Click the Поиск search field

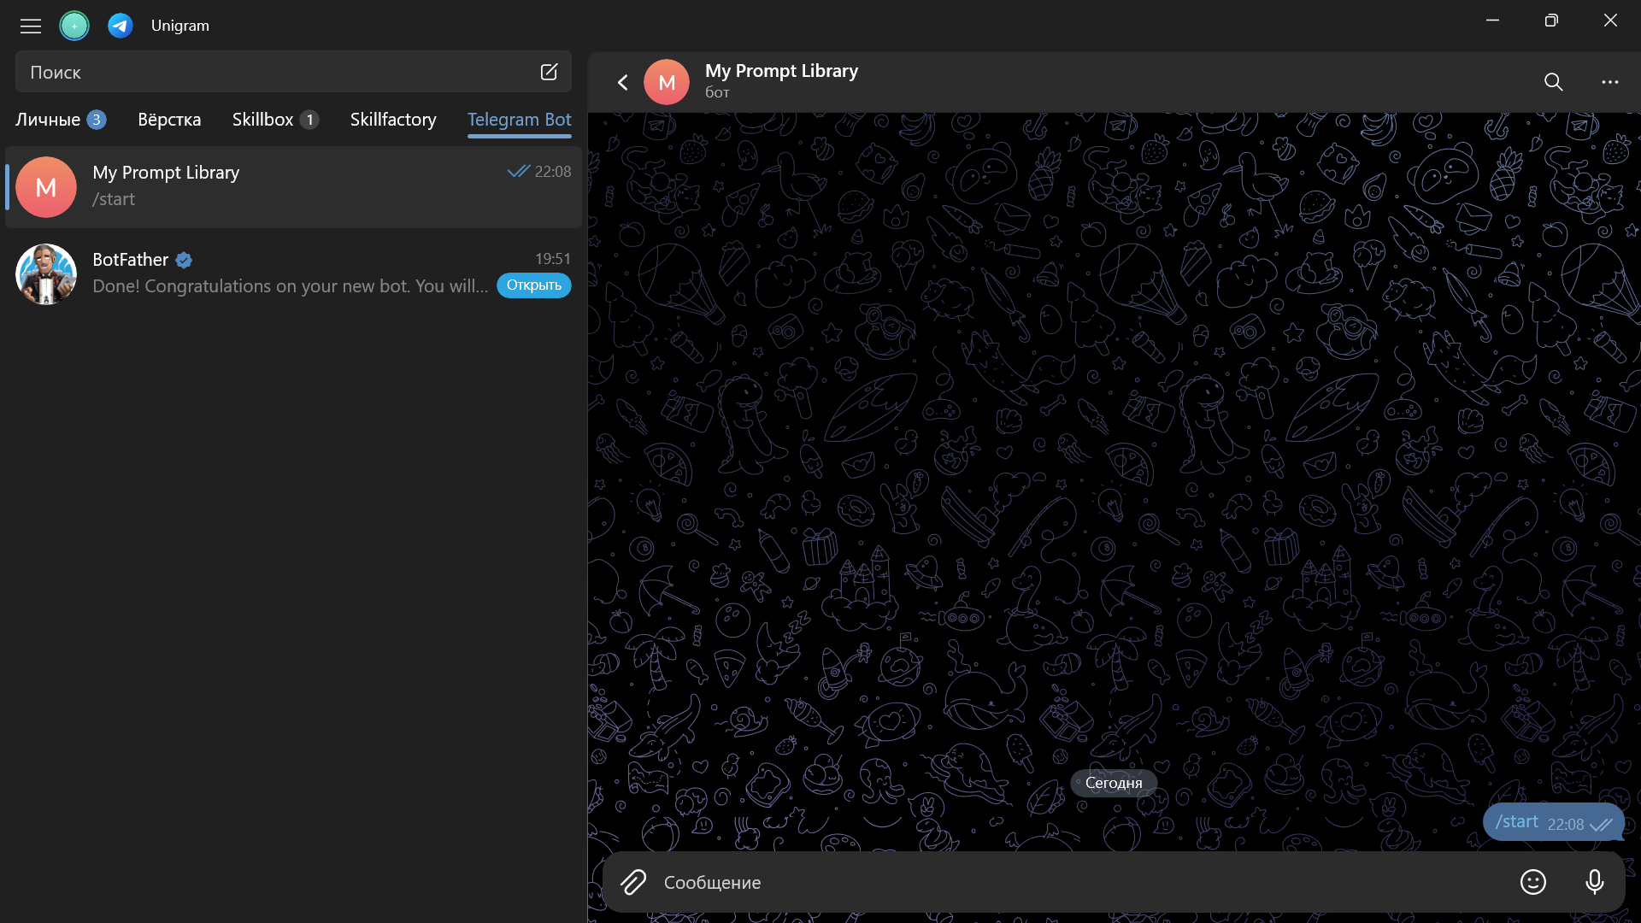273,72
